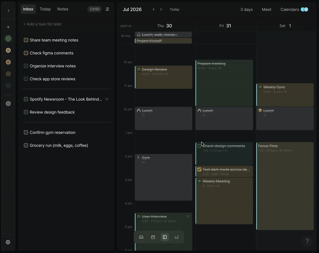Click the Design Review meeting icon

pyautogui.click(x=139, y=70)
